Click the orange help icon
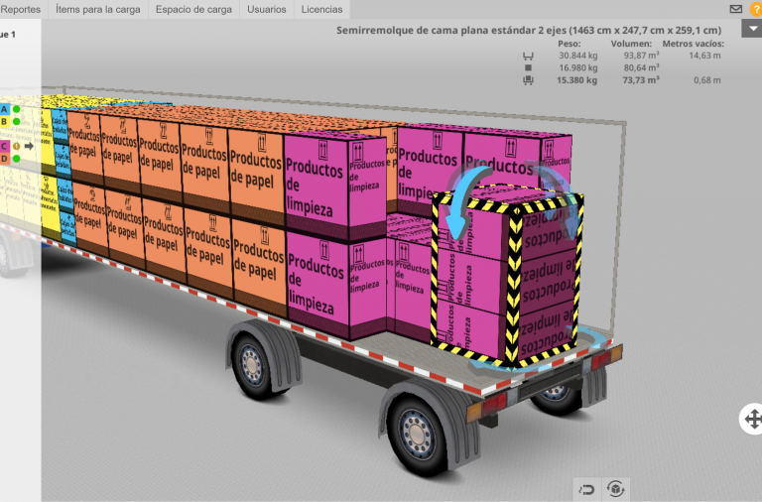762x502 pixels. tap(756, 9)
